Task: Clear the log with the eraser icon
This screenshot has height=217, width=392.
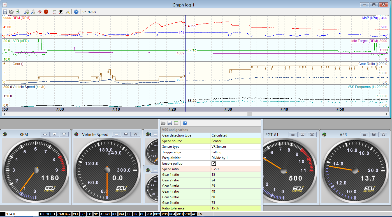Action: click(x=40, y=12)
